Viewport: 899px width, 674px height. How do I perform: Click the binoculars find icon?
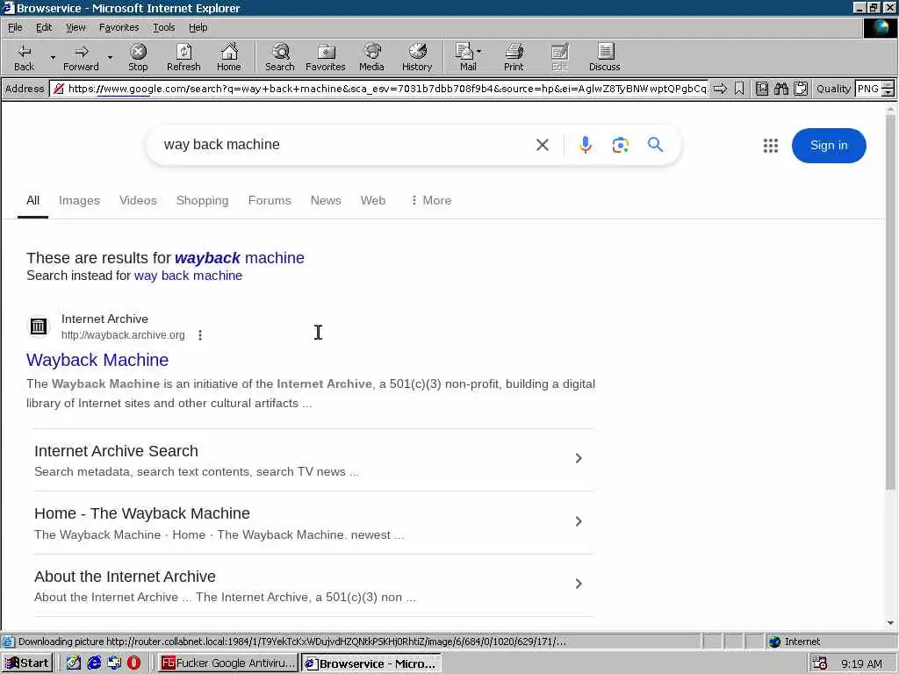(x=780, y=89)
